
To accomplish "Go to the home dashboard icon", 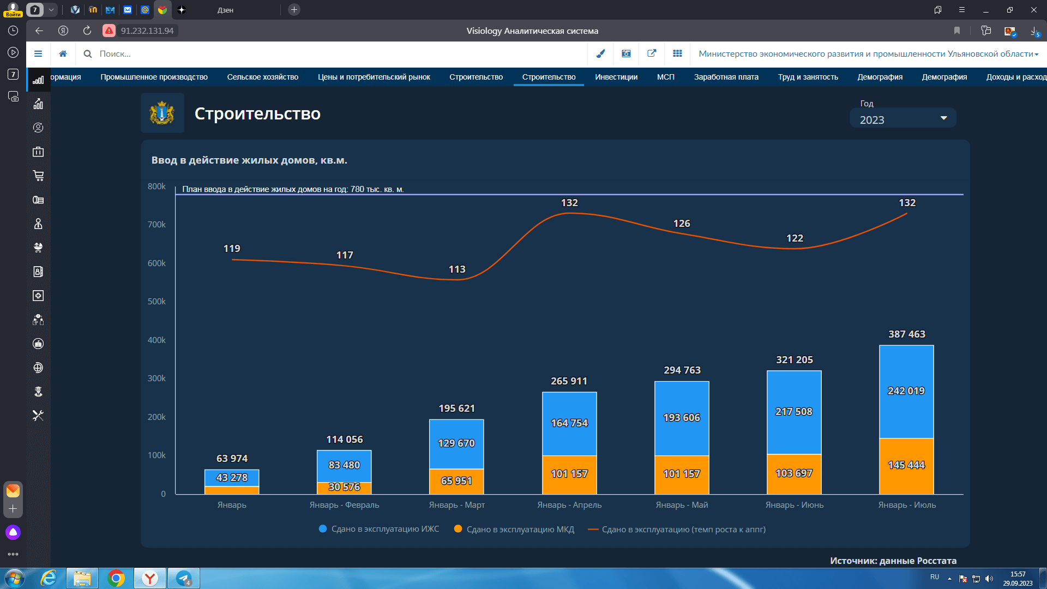I will click(x=63, y=53).
